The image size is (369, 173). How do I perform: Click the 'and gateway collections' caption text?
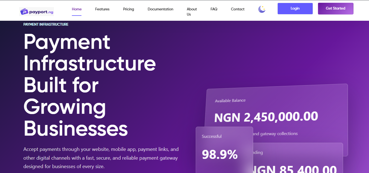(x=275, y=134)
